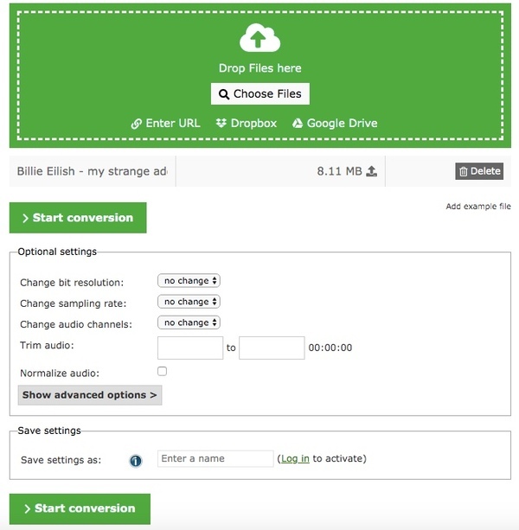
Task: Open the Change sampling rate dropdown
Action: pos(189,302)
